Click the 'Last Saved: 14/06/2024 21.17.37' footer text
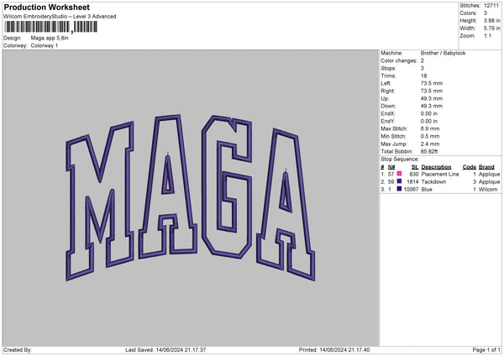The image size is (504, 356). point(165,349)
